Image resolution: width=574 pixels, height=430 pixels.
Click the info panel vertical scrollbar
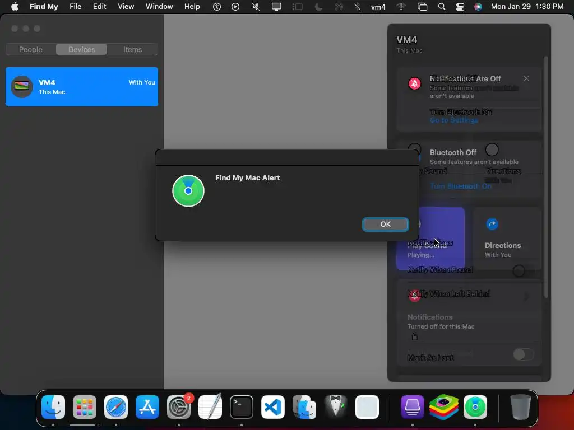click(546, 177)
